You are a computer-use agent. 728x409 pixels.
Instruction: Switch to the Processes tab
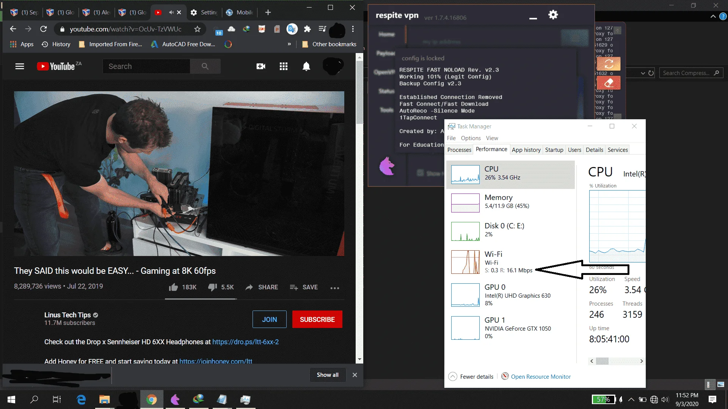tap(459, 150)
